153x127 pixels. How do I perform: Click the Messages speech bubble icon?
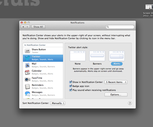(28, 94)
